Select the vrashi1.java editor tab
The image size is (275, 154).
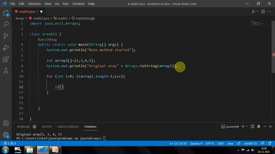tap(28, 12)
